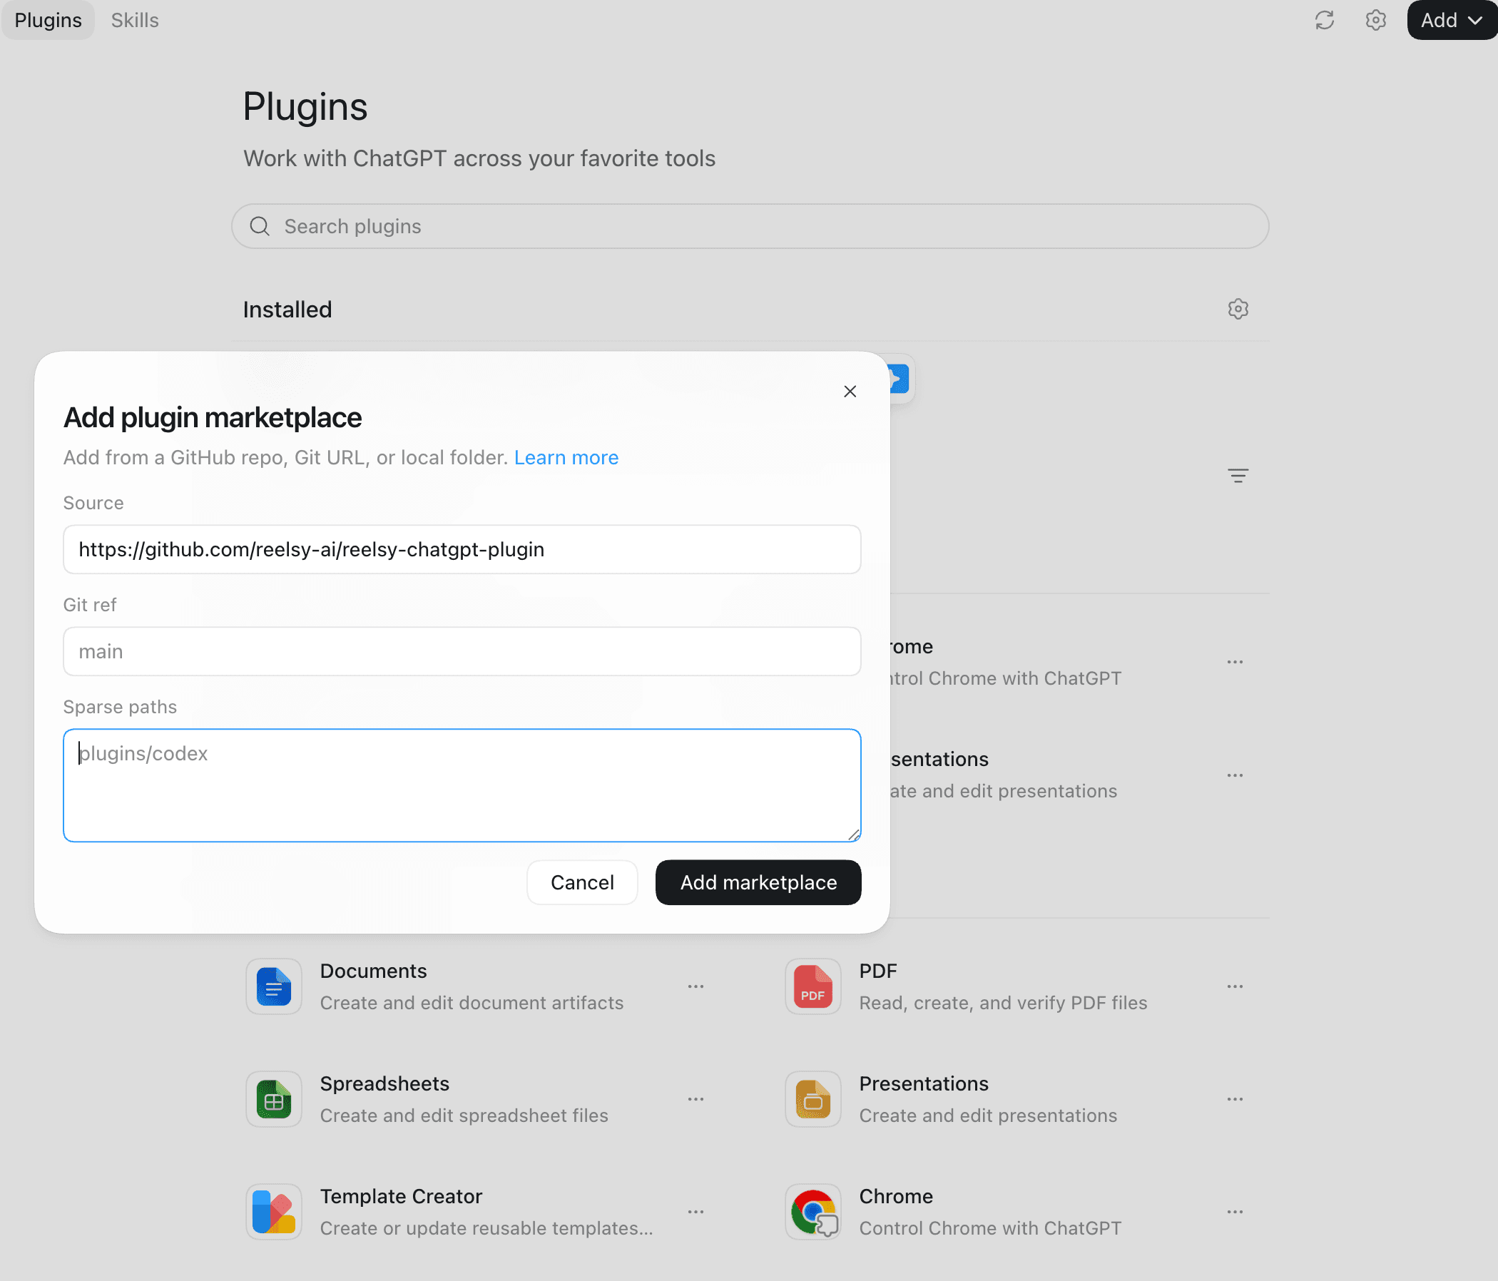Click the Spreadsheets plugin title
1498x1281 pixels.
click(x=384, y=1083)
